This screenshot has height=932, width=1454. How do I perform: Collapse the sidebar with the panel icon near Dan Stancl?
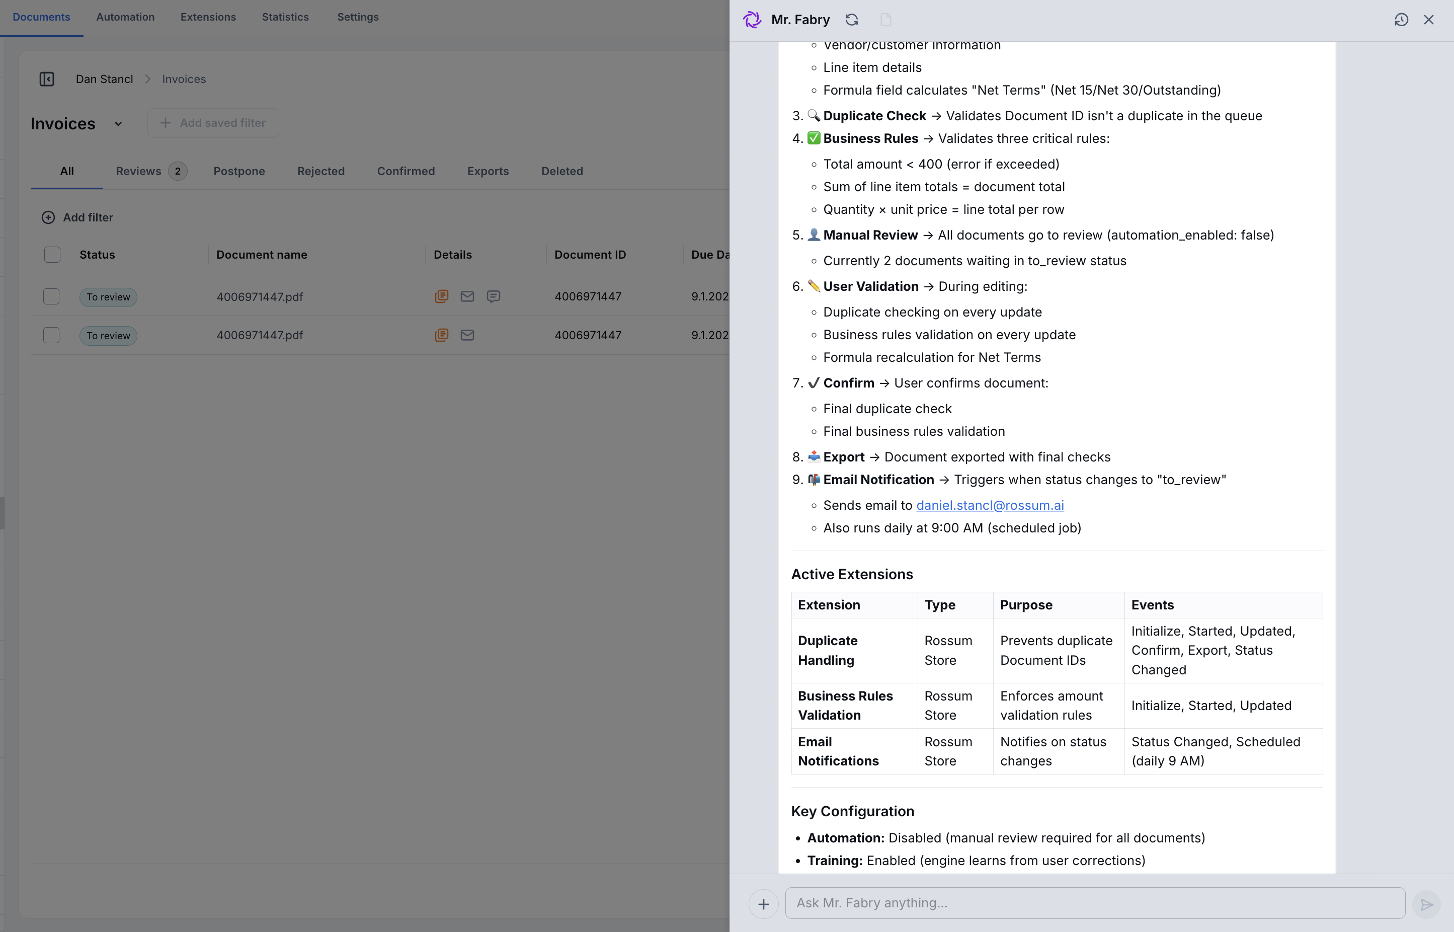[47, 79]
